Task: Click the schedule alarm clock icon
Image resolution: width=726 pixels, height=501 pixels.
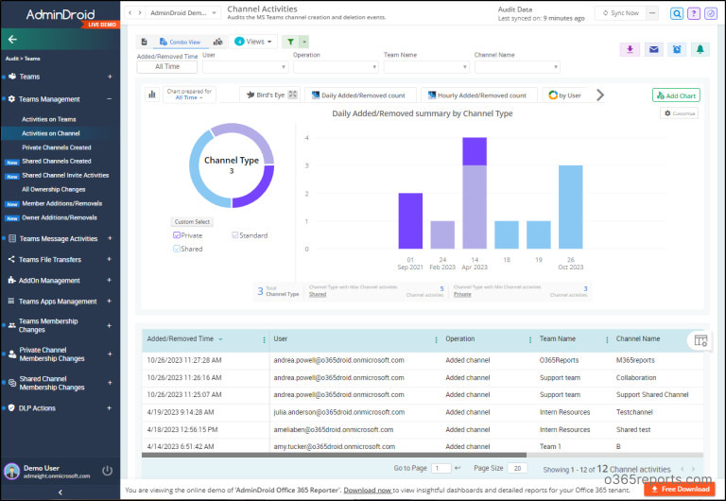Action: 677,49
